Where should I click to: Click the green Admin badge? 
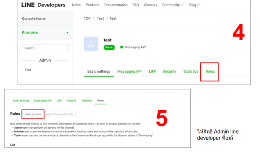point(109,47)
